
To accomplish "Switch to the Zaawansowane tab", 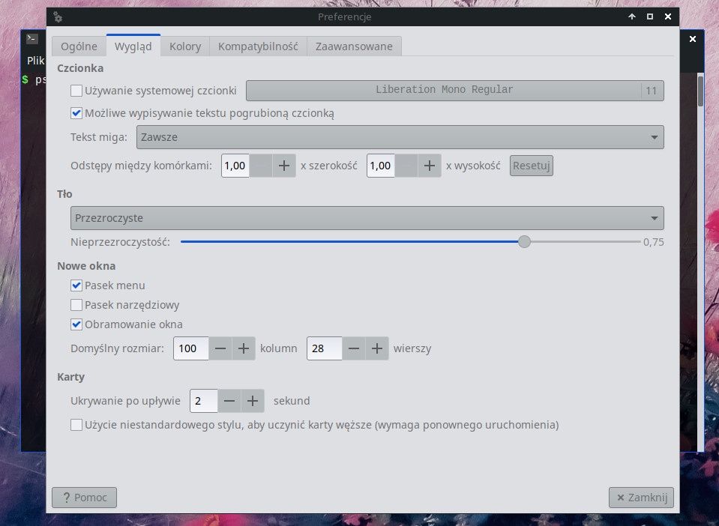I will pos(354,46).
